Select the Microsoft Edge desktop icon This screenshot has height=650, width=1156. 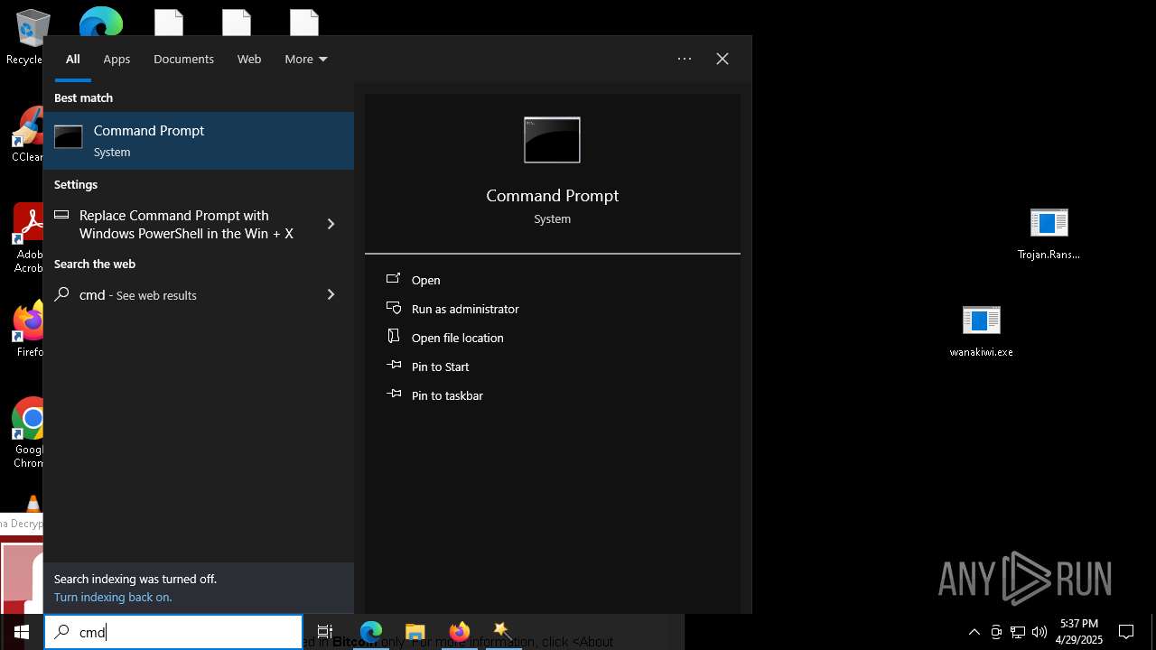coord(100,22)
